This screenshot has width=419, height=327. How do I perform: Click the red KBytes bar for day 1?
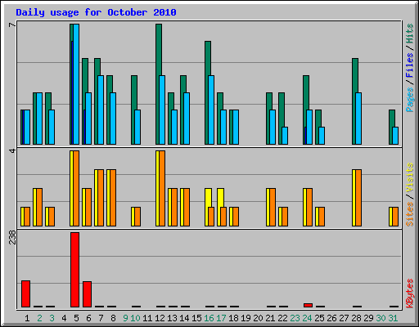[x=25, y=293]
